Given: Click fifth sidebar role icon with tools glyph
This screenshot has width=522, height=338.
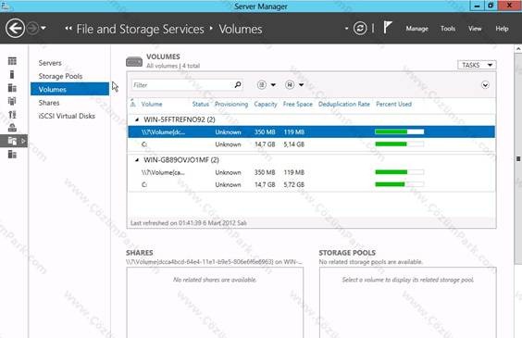Looking at the screenshot, I should pyautogui.click(x=12, y=115).
